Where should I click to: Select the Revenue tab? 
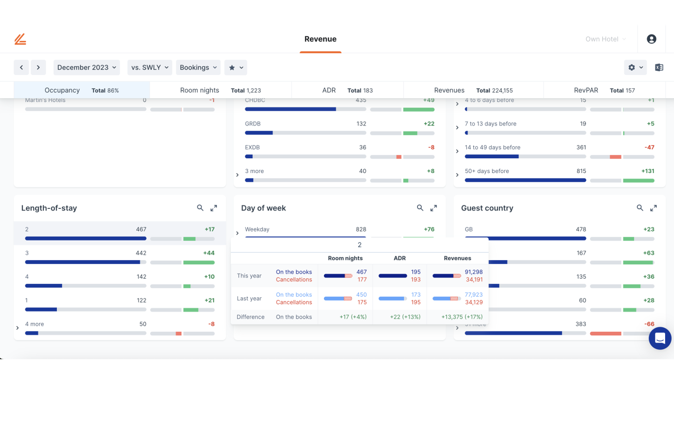pyautogui.click(x=320, y=39)
